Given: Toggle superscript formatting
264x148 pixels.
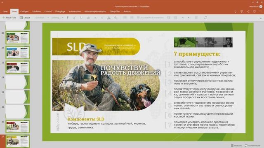Looking at the screenshot, I should click(x=102, y=18).
